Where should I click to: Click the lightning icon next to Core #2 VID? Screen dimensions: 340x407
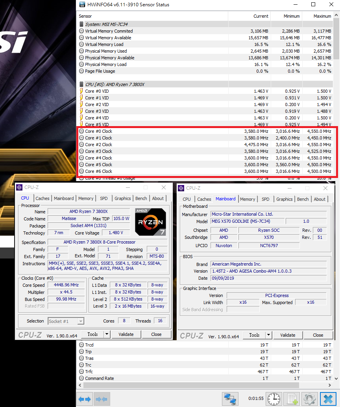point(81,104)
